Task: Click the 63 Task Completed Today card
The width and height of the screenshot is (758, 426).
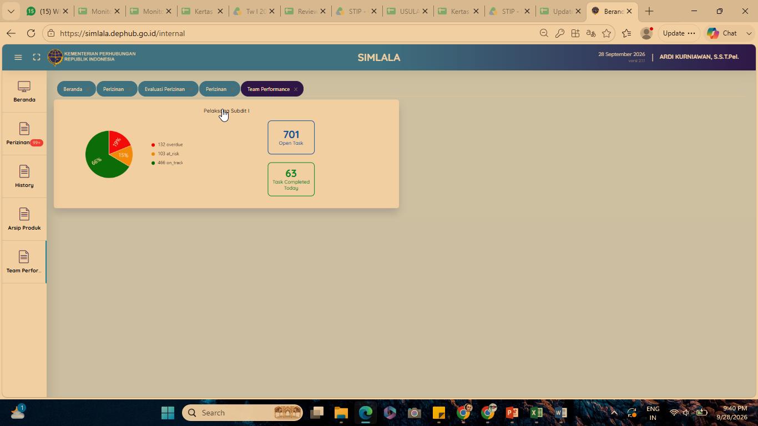Action: (x=291, y=179)
